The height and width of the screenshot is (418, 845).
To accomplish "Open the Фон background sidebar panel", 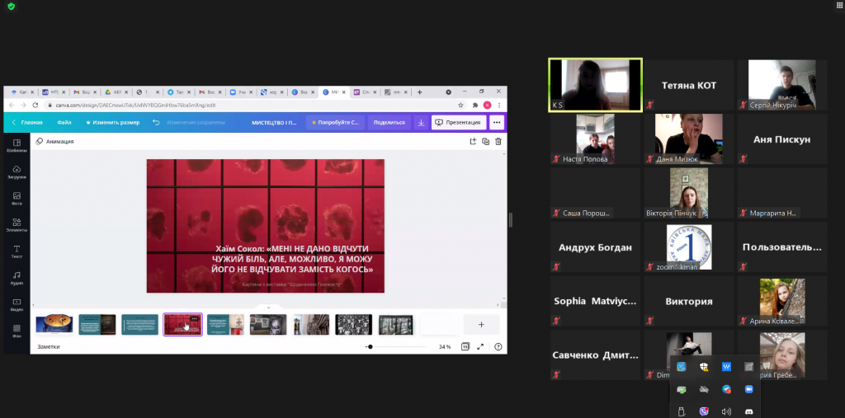I will pyautogui.click(x=17, y=331).
